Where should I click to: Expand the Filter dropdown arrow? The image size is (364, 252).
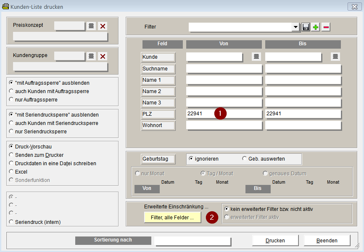pyautogui.click(x=295, y=27)
